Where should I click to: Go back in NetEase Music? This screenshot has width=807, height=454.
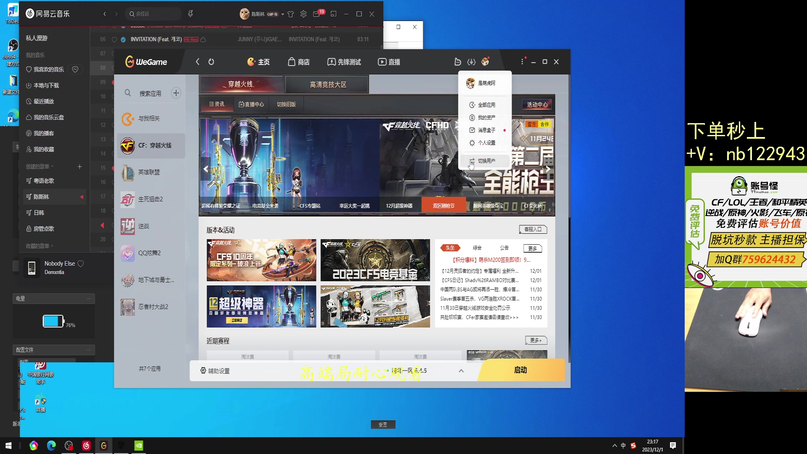pyautogui.click(x=105, y=14)
